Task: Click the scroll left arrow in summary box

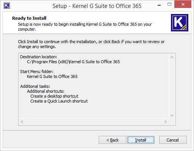Action: coord(22,121)
